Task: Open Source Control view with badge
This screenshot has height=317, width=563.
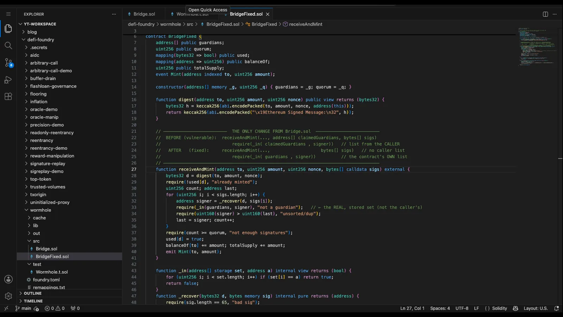Action: (8, 63)
